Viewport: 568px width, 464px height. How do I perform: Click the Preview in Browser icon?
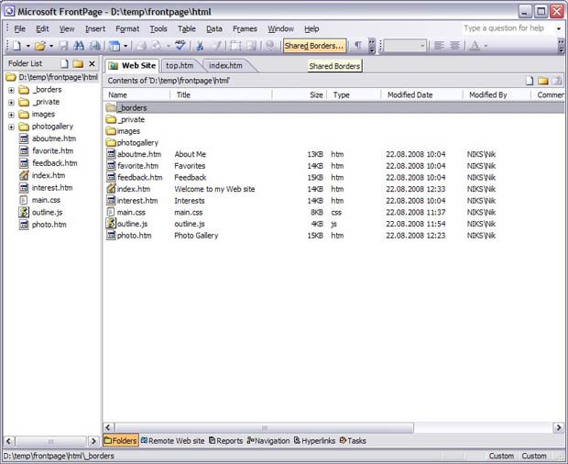pos(157,46)
